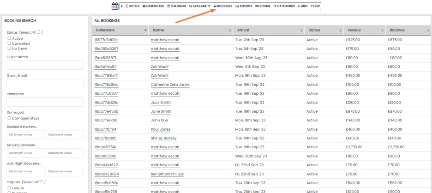
Task: Click the Guest Name search field
Action: click(x=45, y=66)
